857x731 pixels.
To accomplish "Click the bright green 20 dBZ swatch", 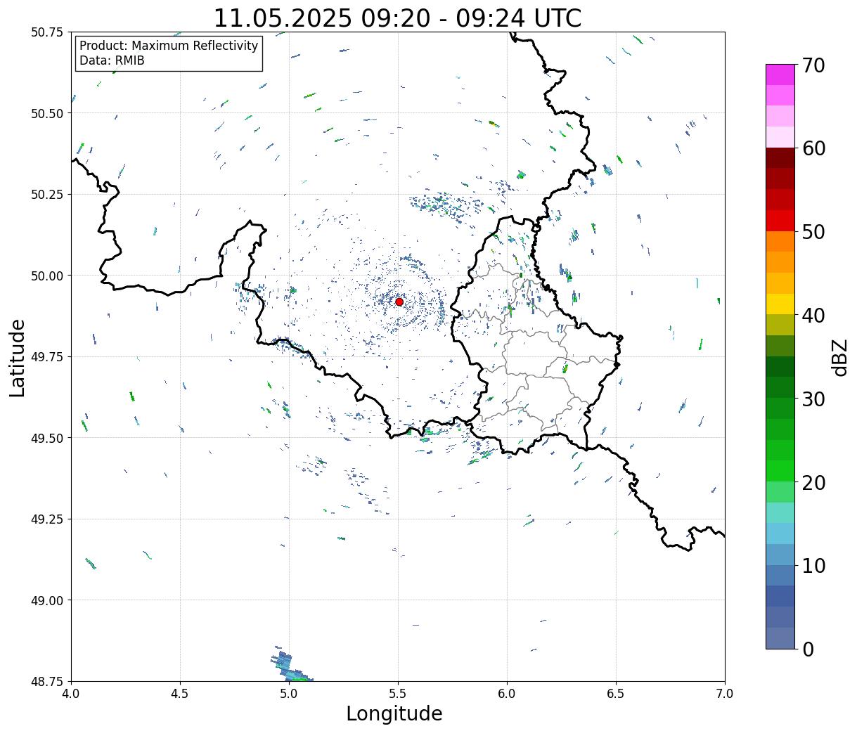I will pyautogui.click(x=780, y=470).
